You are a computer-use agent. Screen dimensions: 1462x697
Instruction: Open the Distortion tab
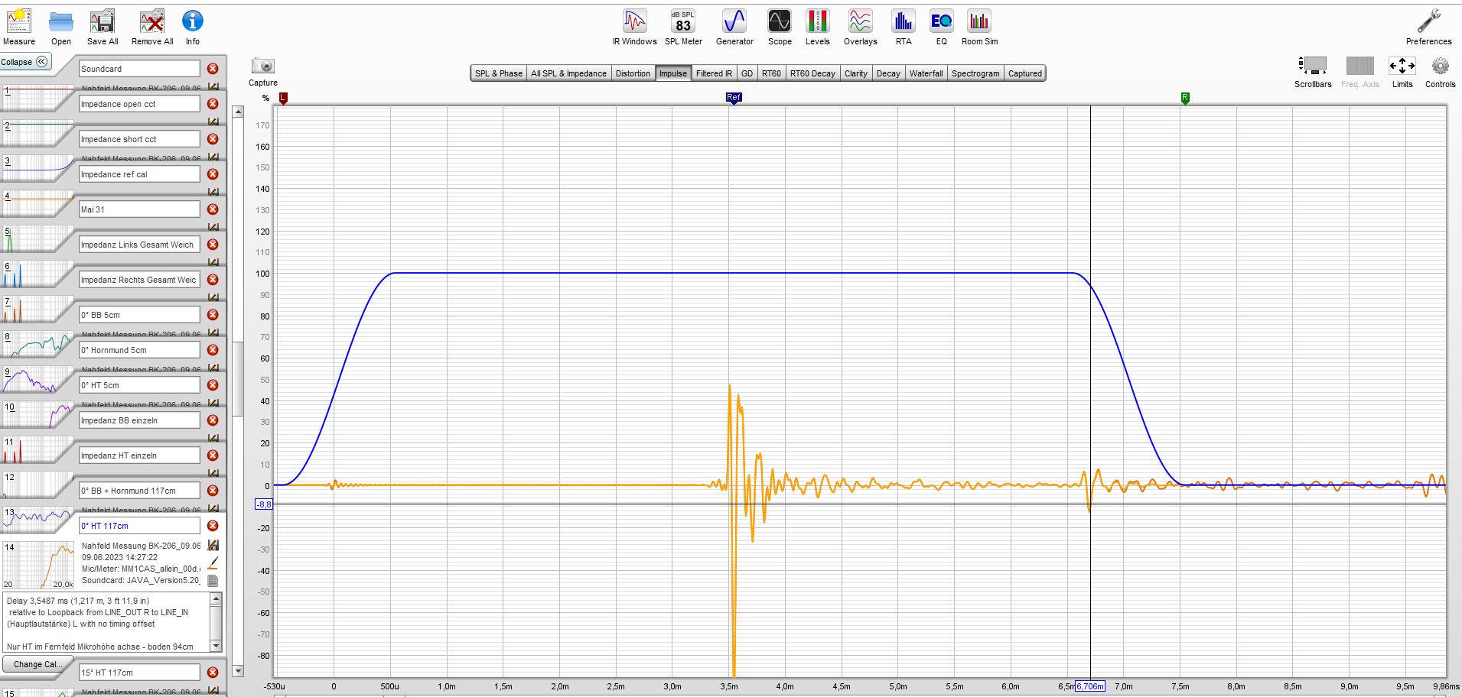633,73
